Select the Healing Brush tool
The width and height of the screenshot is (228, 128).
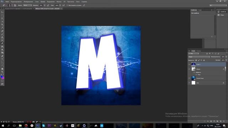pos(2,31)
